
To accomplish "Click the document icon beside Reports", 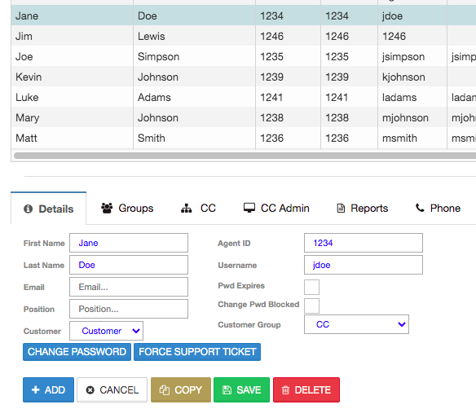I will click(341, 208).
